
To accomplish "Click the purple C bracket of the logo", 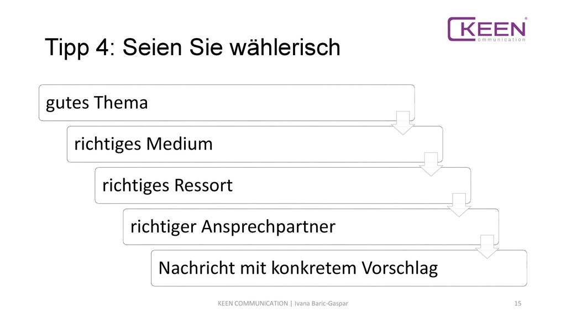I will pos(460,29).
